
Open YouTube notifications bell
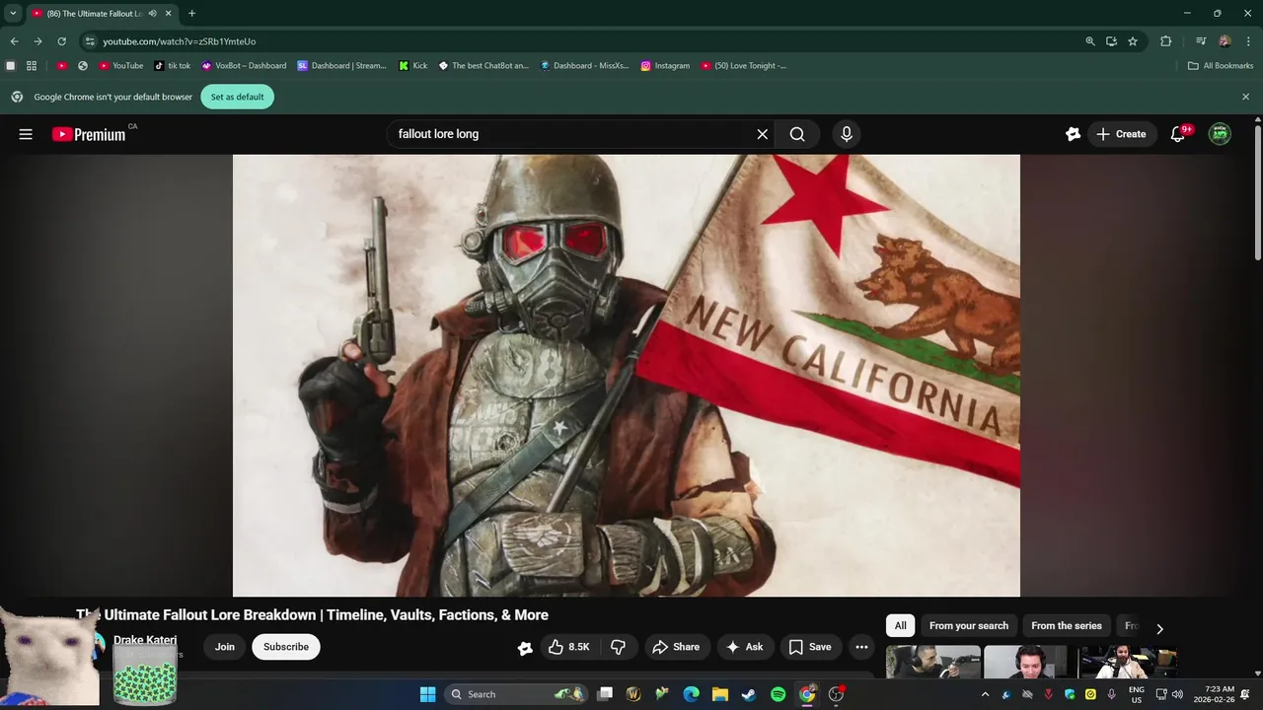coord(1177,134)
